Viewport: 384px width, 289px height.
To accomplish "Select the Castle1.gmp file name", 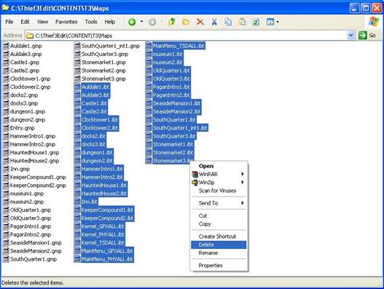I will (x=25, y=63).
